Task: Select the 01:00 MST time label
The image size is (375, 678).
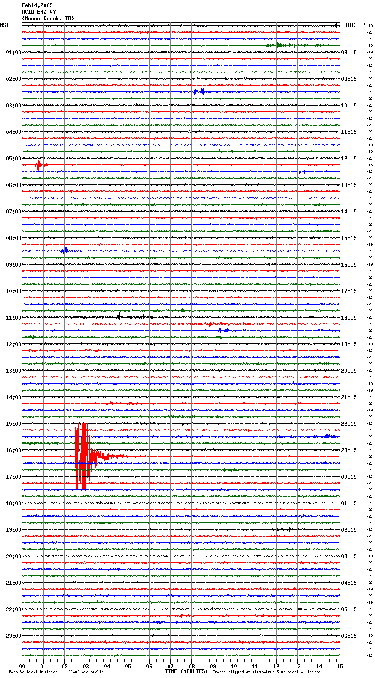Action: 14,53
